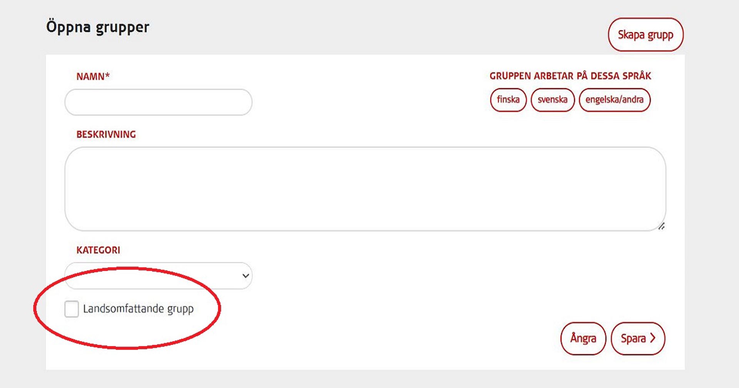Click the Öppna grupper heading

click(98, 27)
